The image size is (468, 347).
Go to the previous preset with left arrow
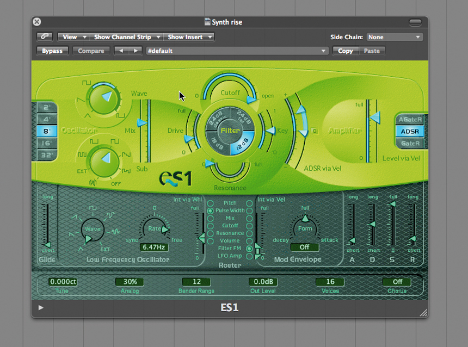tap(121, 51)
